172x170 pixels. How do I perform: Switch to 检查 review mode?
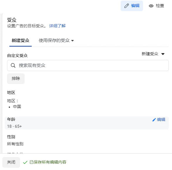tap(156, 6)
